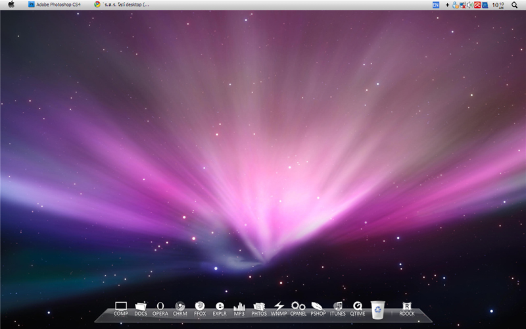Screen dimensions: 526x329
Task: Open the PHTOS photos dock icon
Action: pyautogui.click(x=259, y=309)
